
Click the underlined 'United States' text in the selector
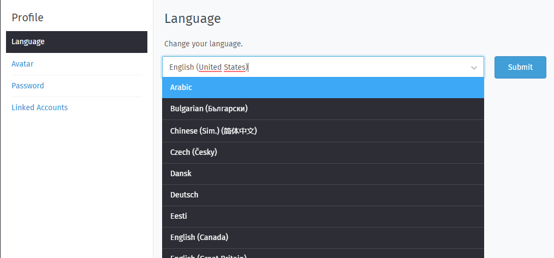point(223,67)
